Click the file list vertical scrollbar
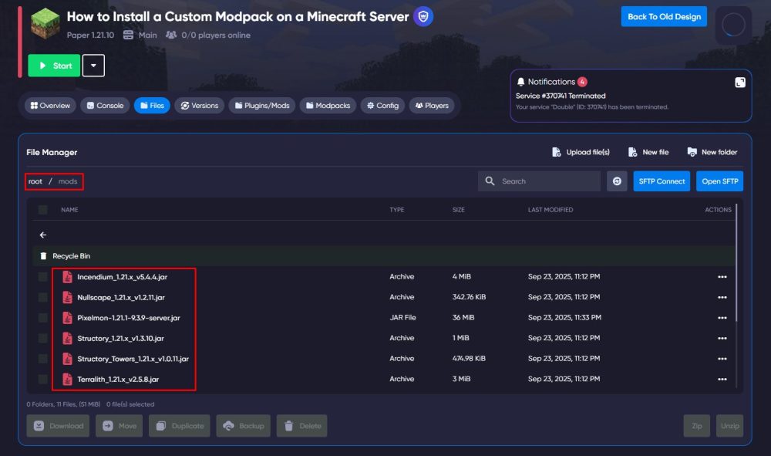This screenshot has width=771, height=456. [736, 262]
